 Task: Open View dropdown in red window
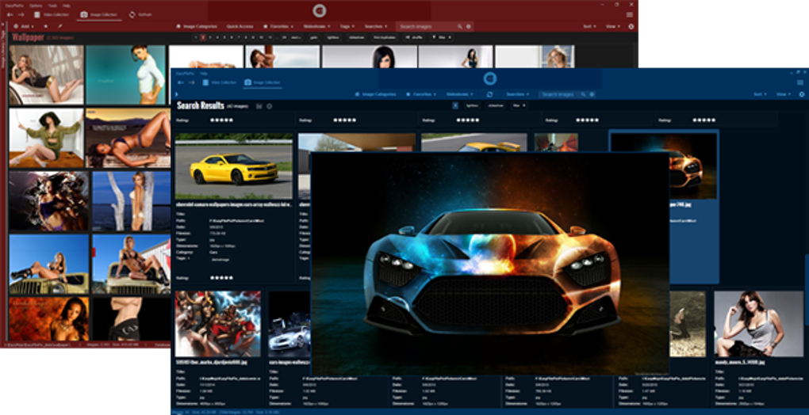pyautogui.click(x=612, y=26)
